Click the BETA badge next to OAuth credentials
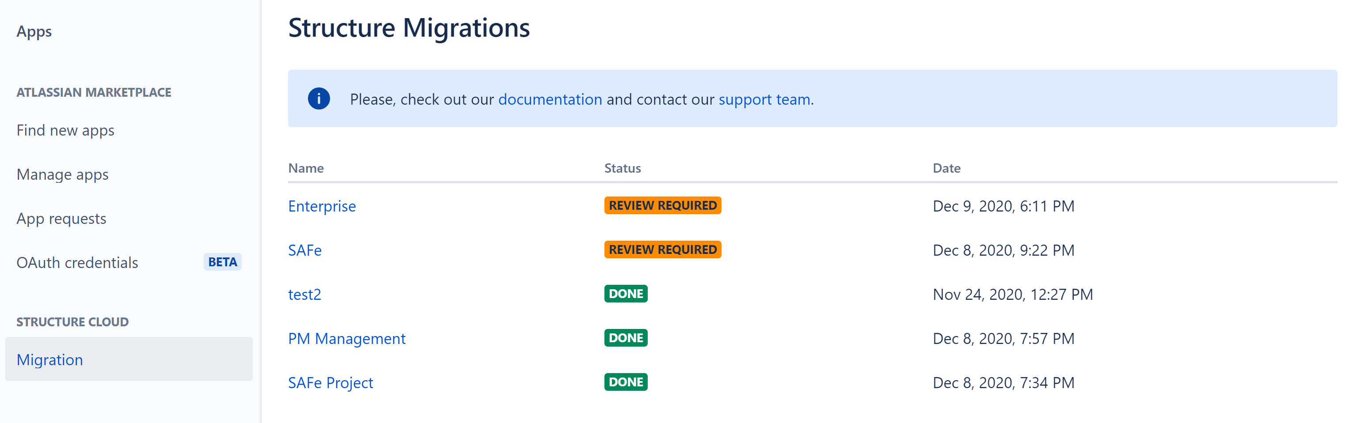The width and height of the screenshot is (1352, 423). coord(222,261)
